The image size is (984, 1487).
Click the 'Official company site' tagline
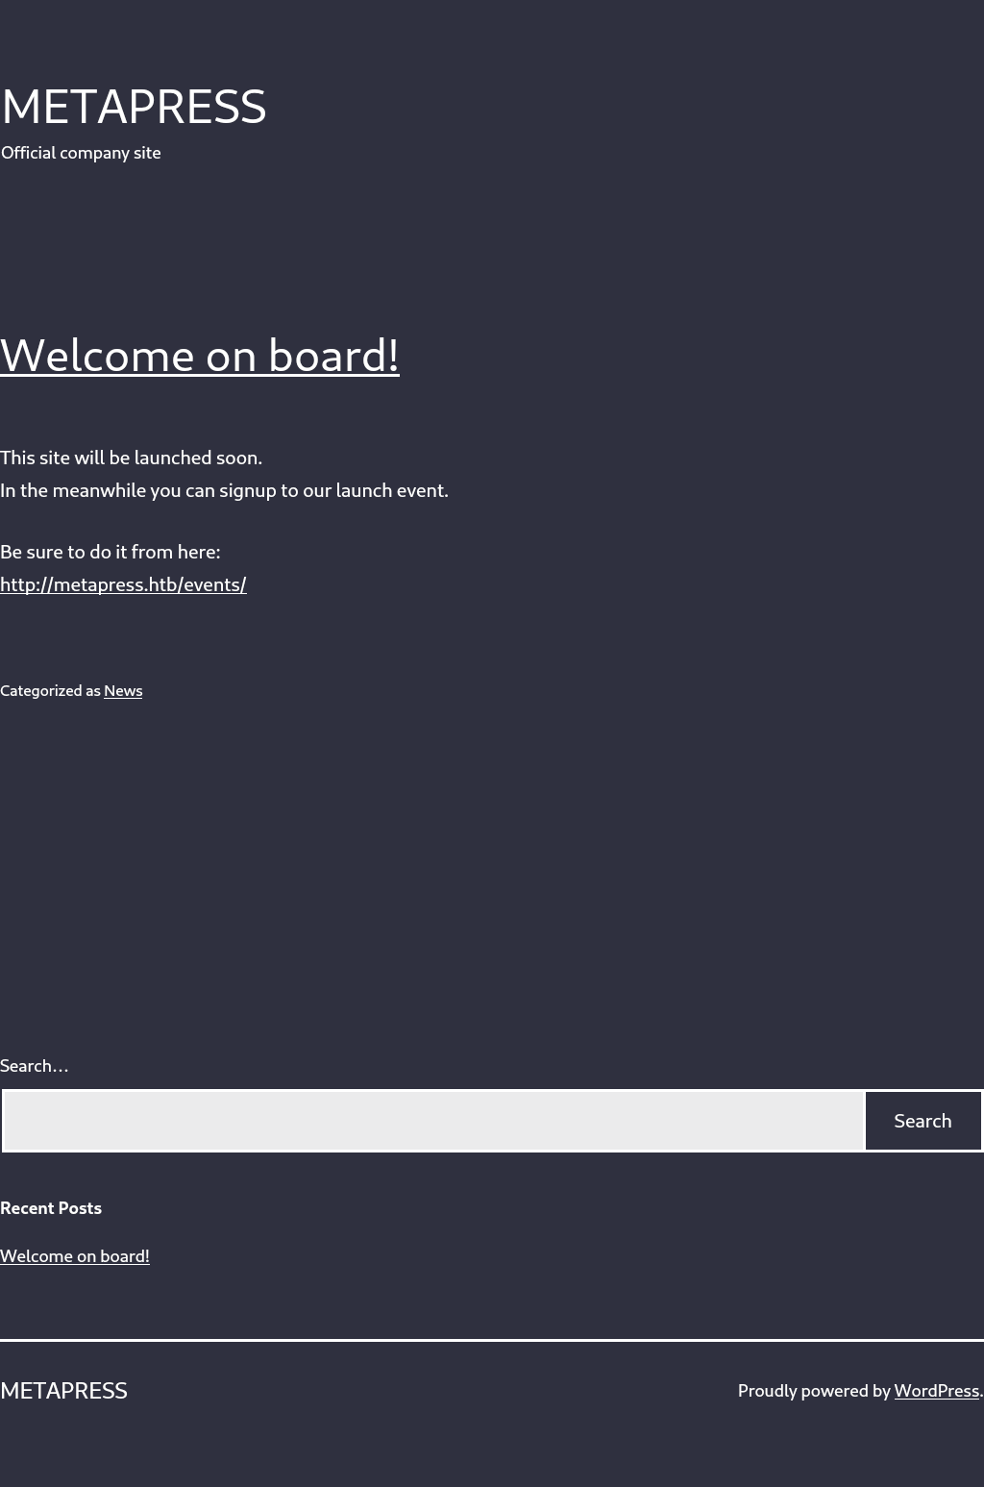(81, 153)
